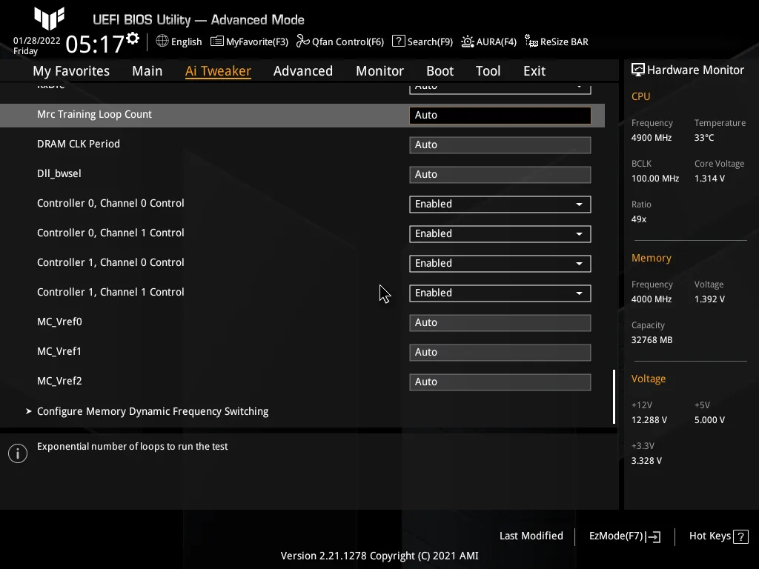This screenshot has height=569, width=759.
Task: Click the globe language icon
Action: tap(162, 41)
